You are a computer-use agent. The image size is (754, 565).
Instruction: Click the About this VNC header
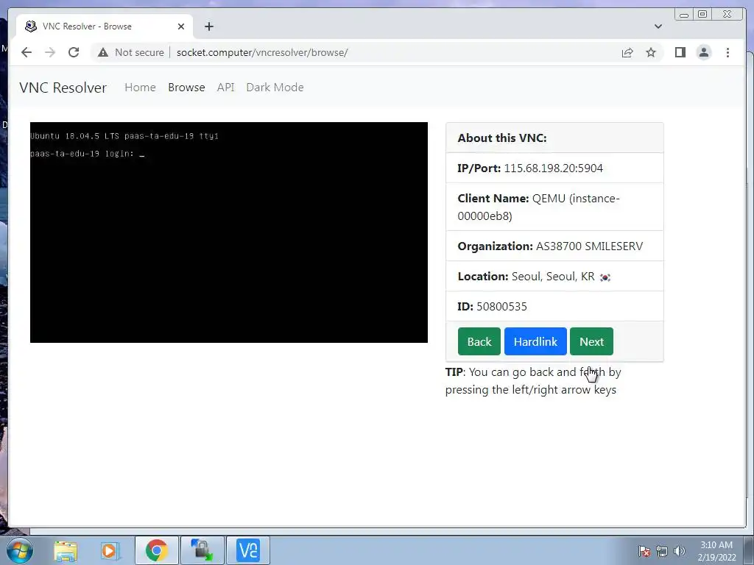pyautogui.click(x=554, y=138)
